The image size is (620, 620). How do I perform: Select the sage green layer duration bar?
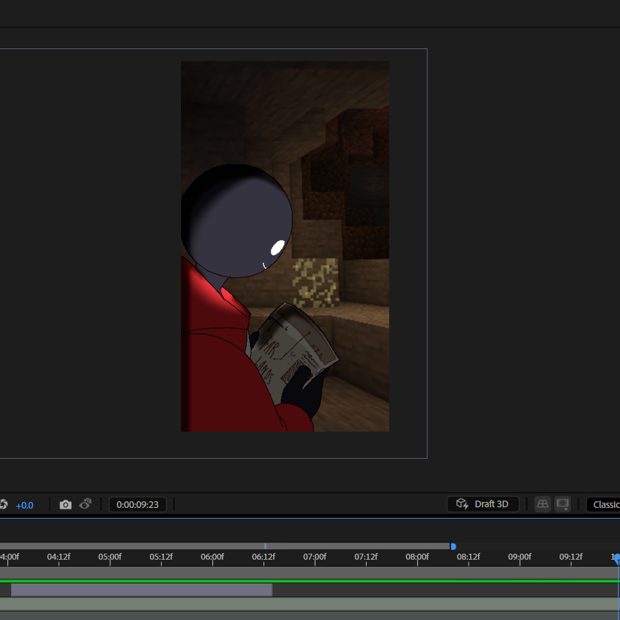pos(310,605)
